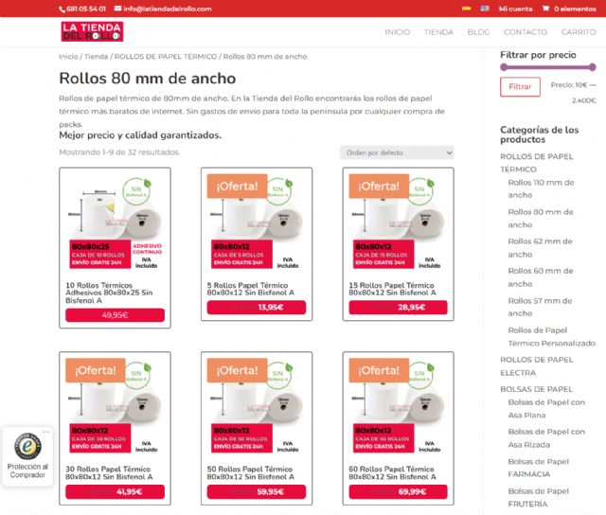
Task: Select the Rollos 110 mm de ancho category
Action: point(545,187)
